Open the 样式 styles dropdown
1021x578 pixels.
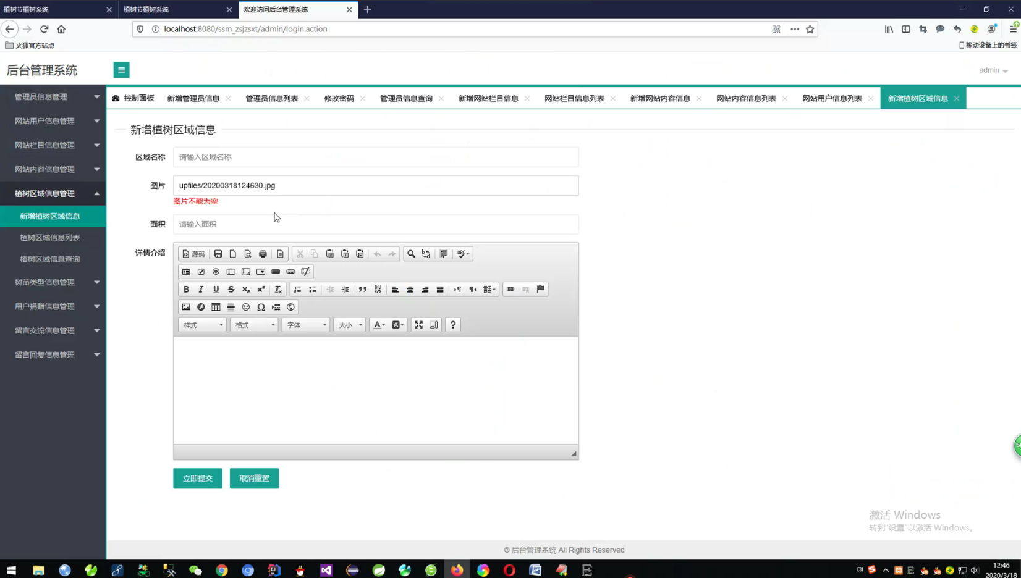point(203,325)
